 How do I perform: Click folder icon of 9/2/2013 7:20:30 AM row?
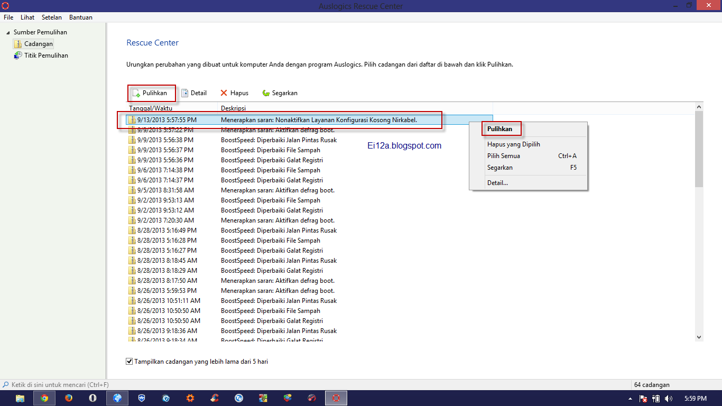pyautogui.click(x=132, y=220)
